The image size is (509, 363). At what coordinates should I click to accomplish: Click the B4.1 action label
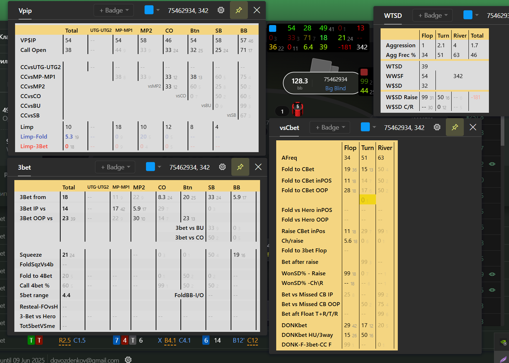(170, 340)
